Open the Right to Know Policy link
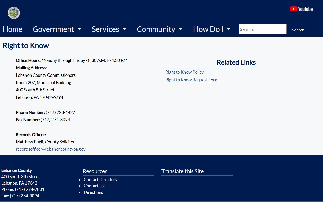This screenshot has height=202, width=323. (184, 72)
